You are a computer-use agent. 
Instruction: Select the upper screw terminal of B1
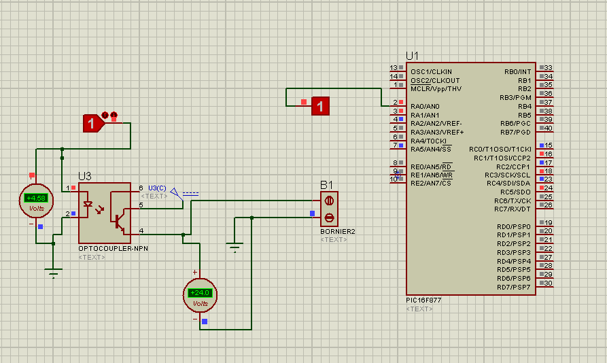[x=329, y=201]
